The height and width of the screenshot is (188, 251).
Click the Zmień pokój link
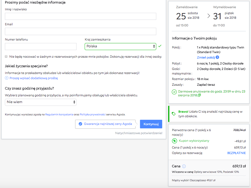tap(206, 57)
